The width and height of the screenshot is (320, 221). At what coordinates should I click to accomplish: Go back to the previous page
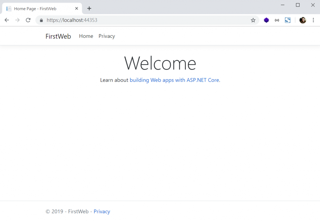(x=7, y=20)
